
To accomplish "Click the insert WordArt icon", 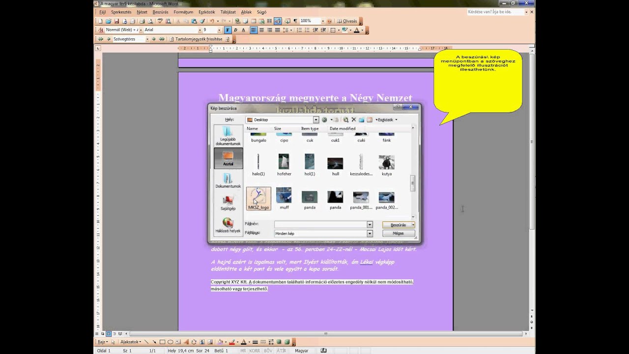I will [186, 342].
